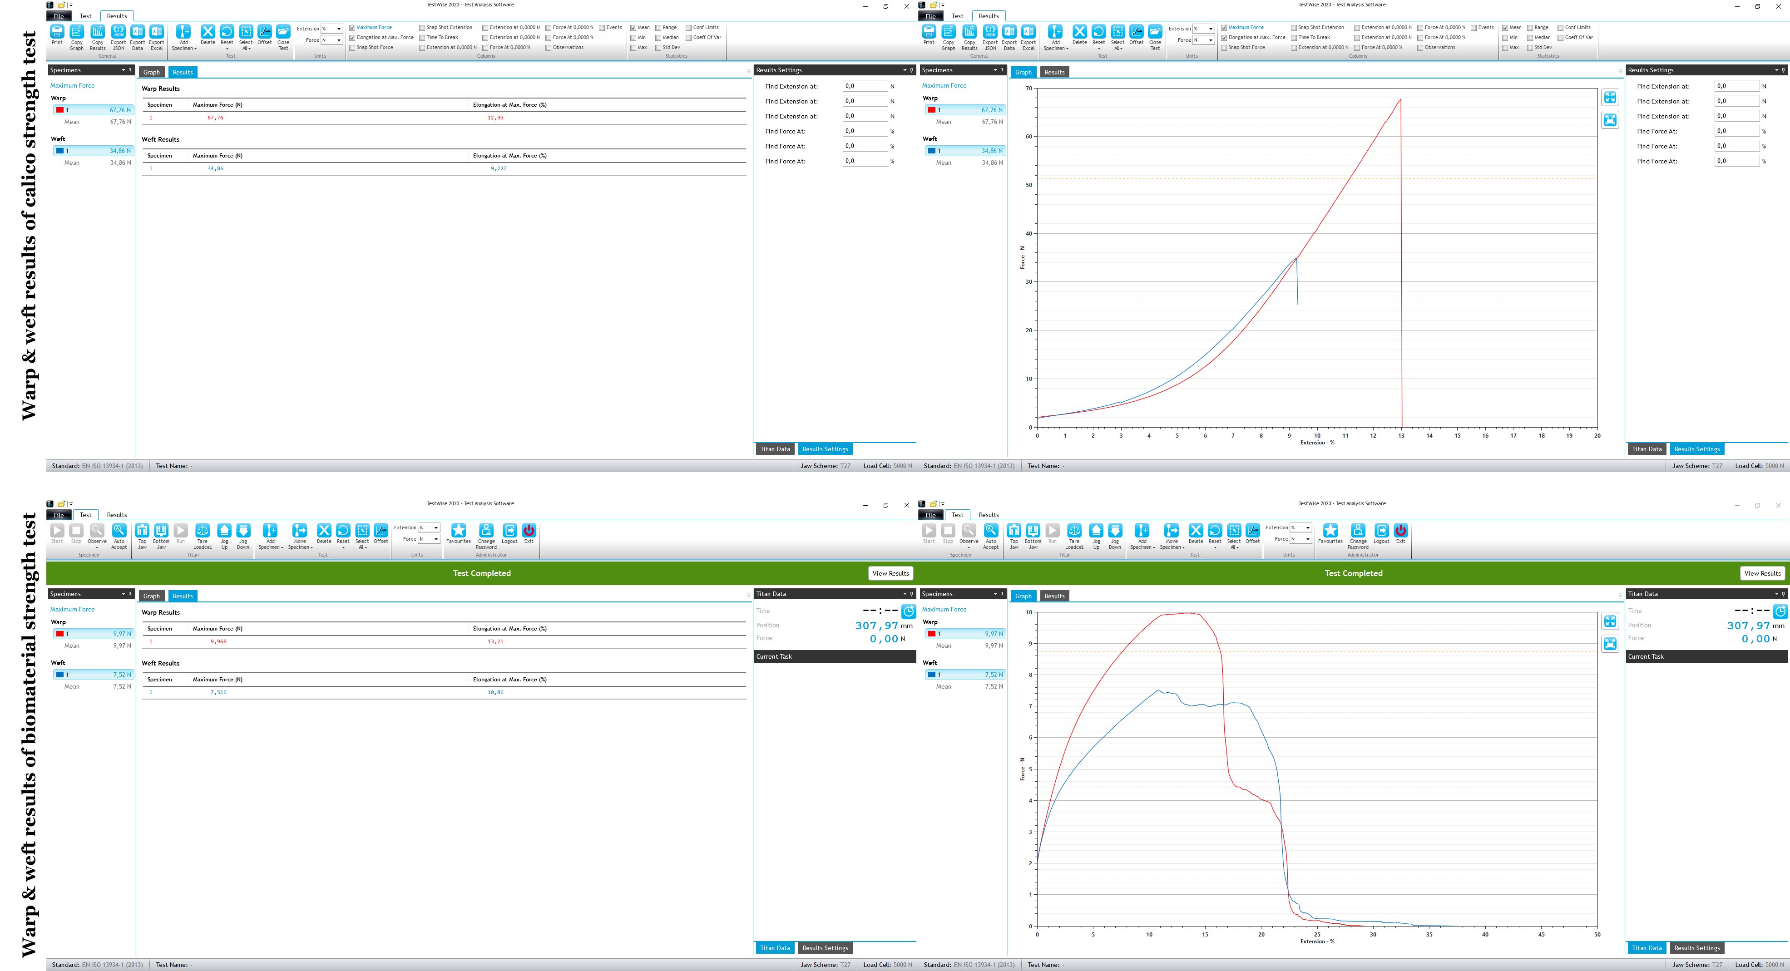Click the lower save icon beside calico graph

(1610, 120)
